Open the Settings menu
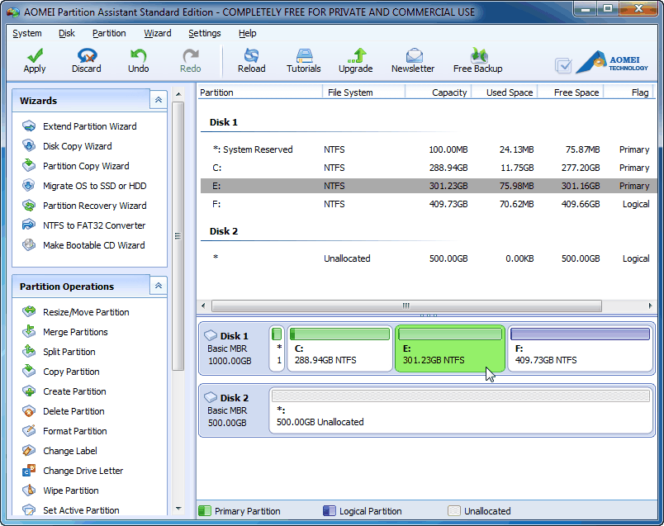Image resolution: width=664 pixels, height=526 pixels. tap(204, 33)
